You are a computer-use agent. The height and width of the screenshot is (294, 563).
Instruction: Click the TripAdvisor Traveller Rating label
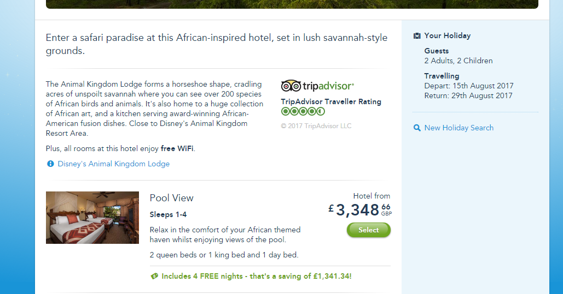pos(330,101)
